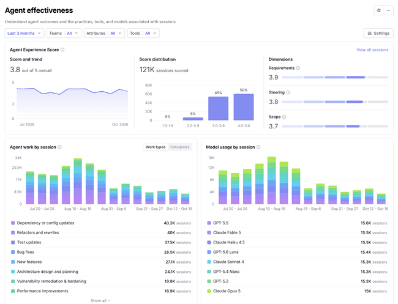The width and height of the screenshot is (398, 304).
Task: Select the Claude Haiku 4.5 model label
Action: click(x=229, y=242)
